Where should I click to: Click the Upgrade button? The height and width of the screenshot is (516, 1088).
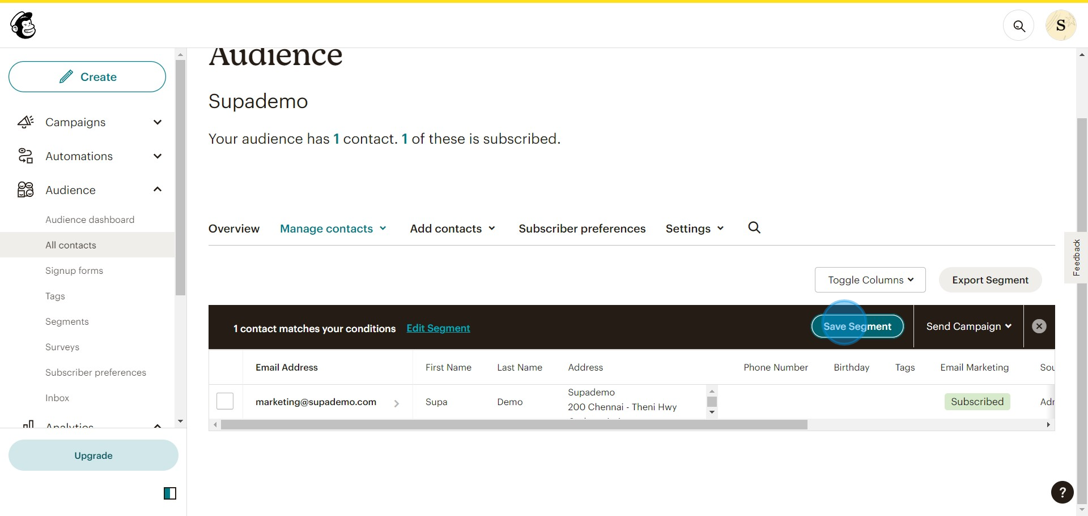pyautogui.click(x=93, y=455)
